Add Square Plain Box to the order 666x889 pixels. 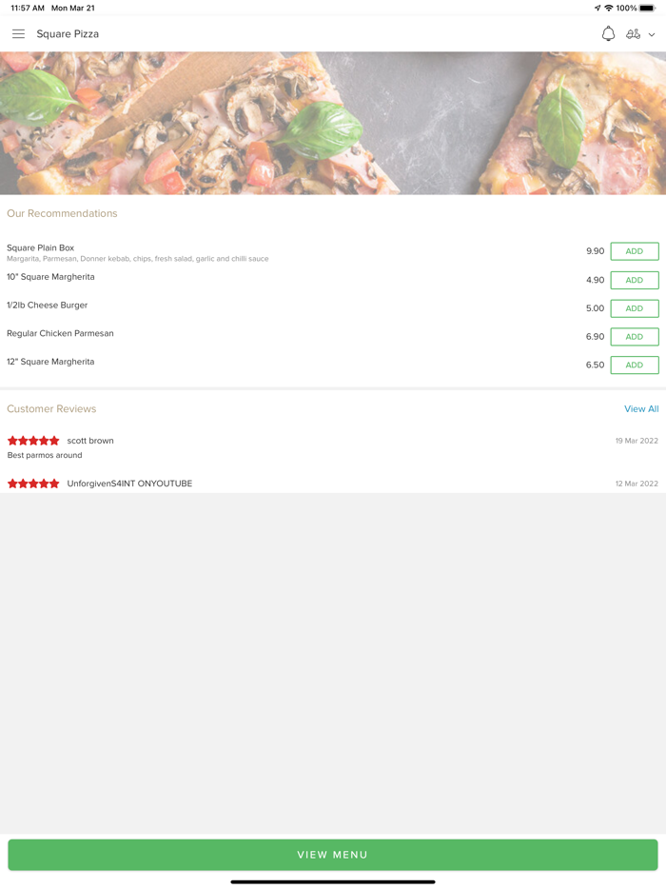pos(635,251)
